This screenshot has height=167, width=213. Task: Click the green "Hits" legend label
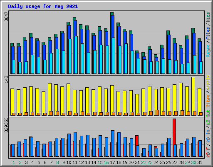click(208, 17)
